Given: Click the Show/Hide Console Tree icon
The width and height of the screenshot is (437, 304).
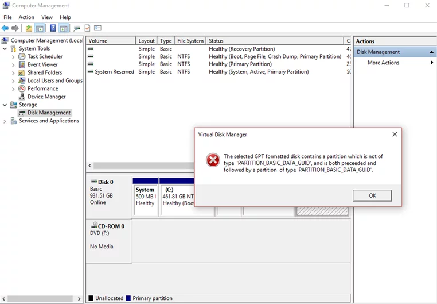Looking at the screenshot, I should [x=40, y=28].
